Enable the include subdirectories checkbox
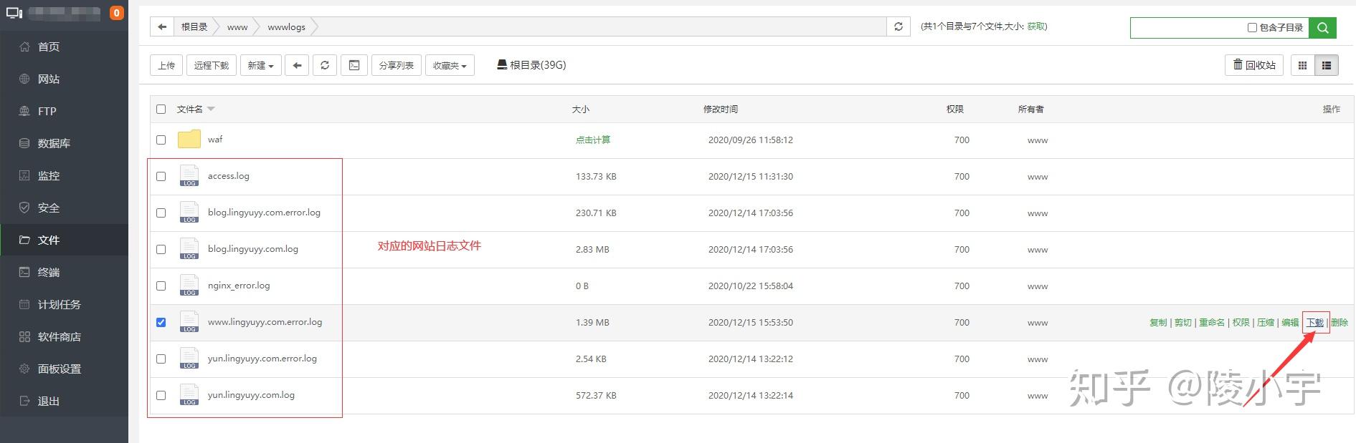 click(1252, 28)
